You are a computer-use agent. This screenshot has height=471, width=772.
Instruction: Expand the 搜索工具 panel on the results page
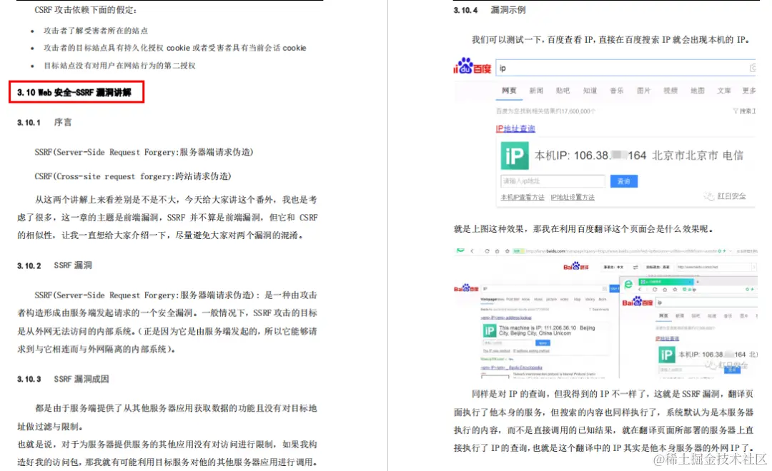(x=743, y=111)
